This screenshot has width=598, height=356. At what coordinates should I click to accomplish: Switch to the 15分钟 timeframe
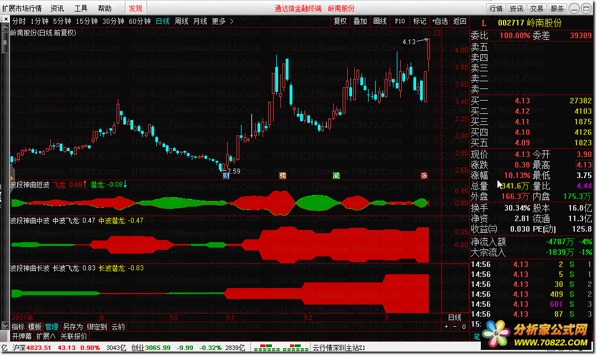(x=87, y=22)
